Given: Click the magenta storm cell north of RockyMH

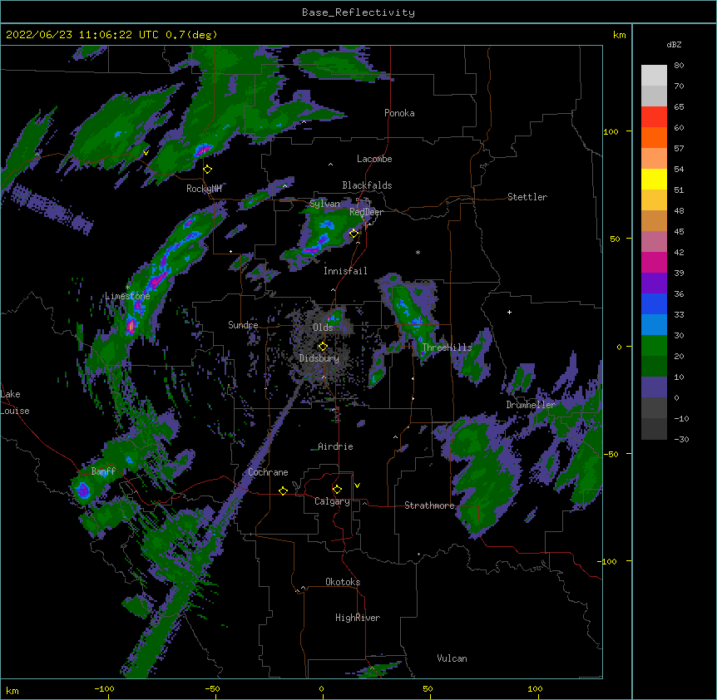Looking at the screenshot, I should click(x=203, y=149).
